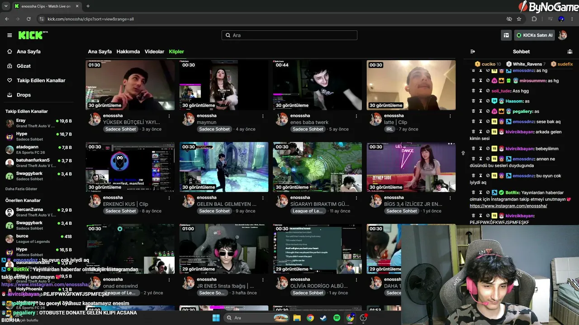Image resolution: width=579 pixels, height=325 pixels.
Task: Select the Klipler tab
Action: 176,51
